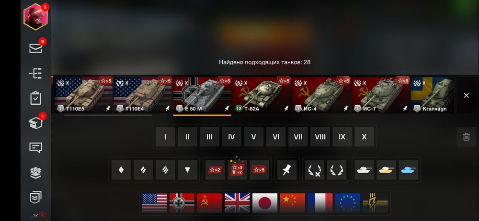The height and width of the screenshot is (221, 479).
Task: Open the mail inbox icon
Action: pos(36,48)
